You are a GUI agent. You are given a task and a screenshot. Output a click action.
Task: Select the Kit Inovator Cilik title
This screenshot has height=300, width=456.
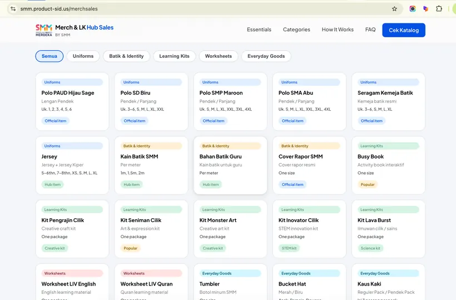click(299, 220)
